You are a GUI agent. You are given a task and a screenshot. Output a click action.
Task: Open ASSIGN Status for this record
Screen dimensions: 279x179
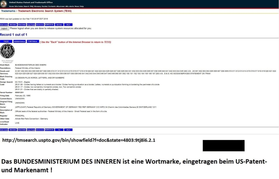click(x=19, y=42)
